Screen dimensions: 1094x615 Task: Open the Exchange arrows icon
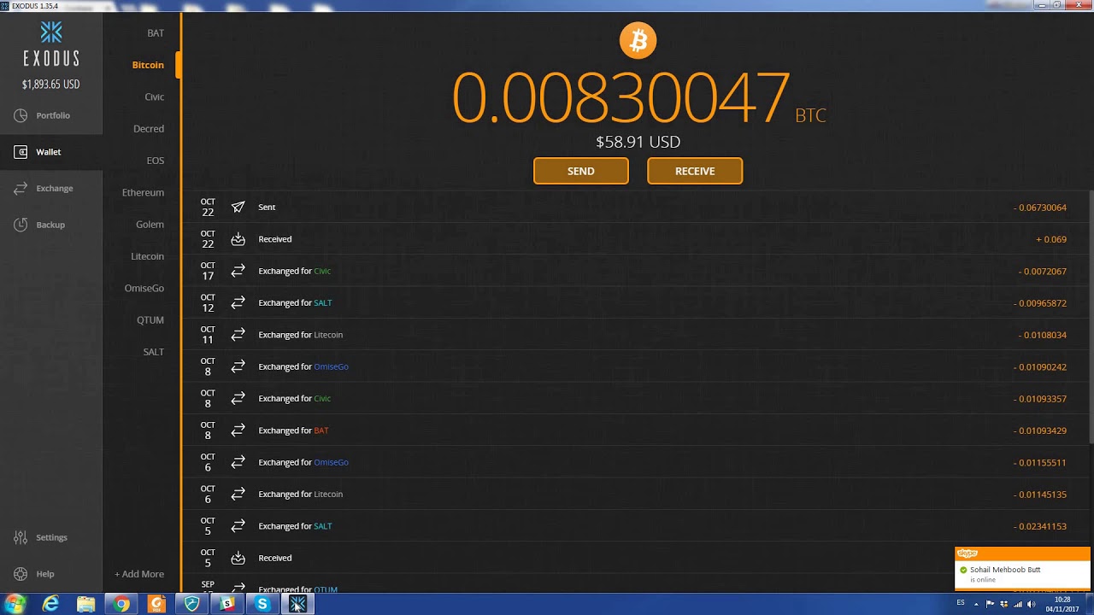21,189
